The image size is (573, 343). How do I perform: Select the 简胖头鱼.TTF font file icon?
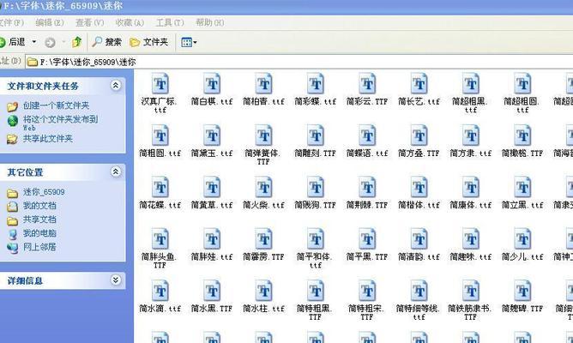[160, 239]
